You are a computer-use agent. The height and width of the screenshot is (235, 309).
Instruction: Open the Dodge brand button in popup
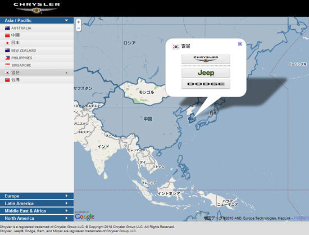[206, 84]
